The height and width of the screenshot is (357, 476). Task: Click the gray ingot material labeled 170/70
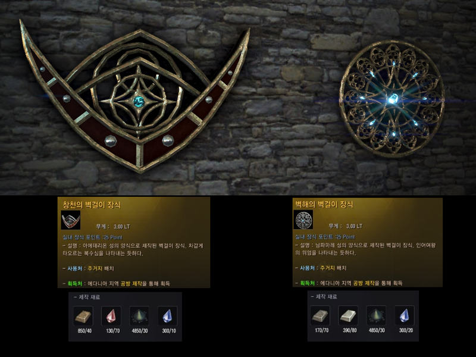[320, 315]
